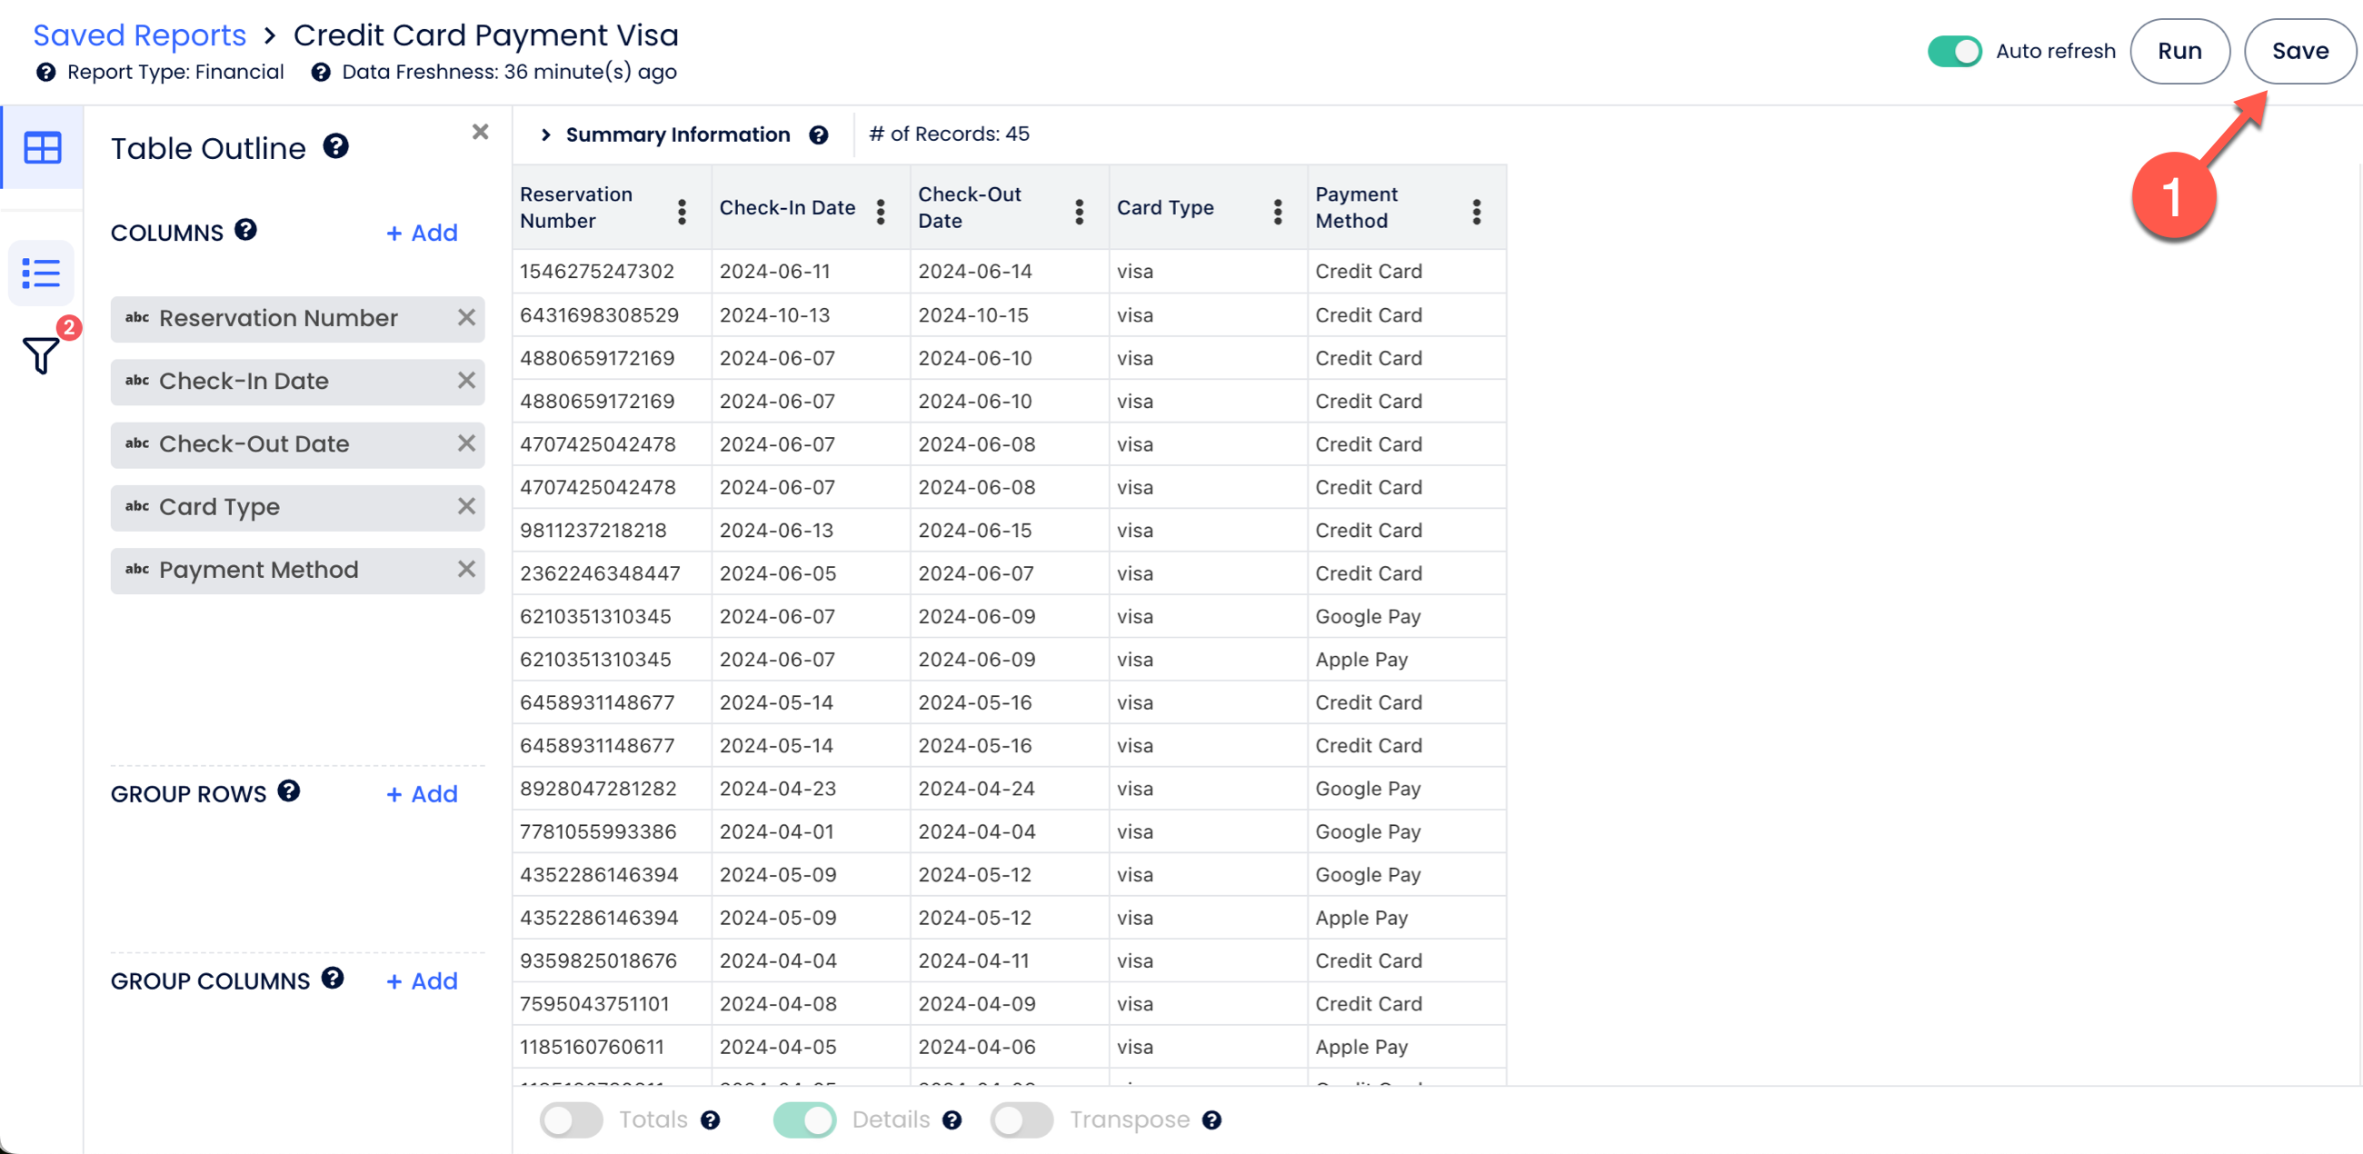Remove Reservation Number from columns
The width and height of the screenshot is (2363, 1154).
click(x=466, y=317)
